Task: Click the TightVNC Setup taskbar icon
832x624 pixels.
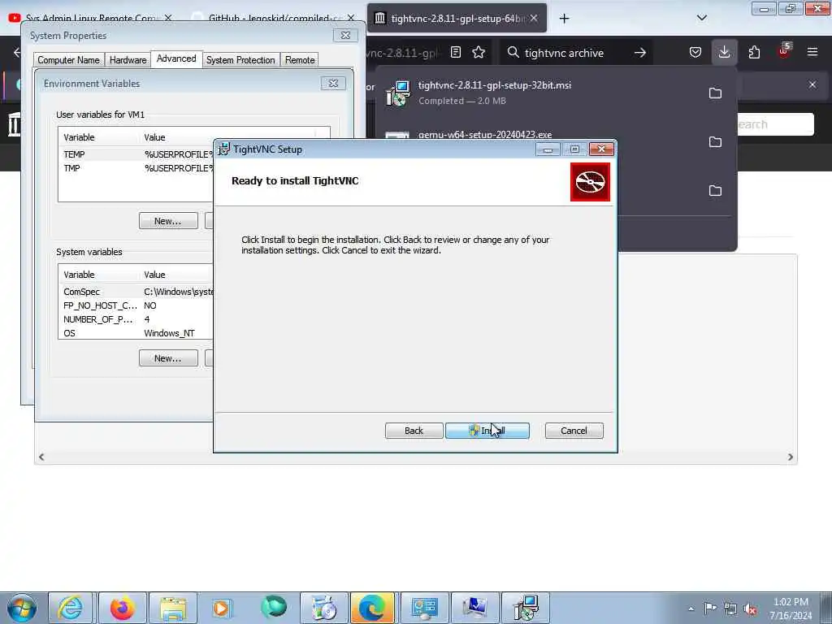Action: pos(526,608)
